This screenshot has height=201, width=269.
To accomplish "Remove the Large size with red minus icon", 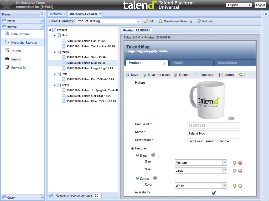I will (x=240, y=170).
